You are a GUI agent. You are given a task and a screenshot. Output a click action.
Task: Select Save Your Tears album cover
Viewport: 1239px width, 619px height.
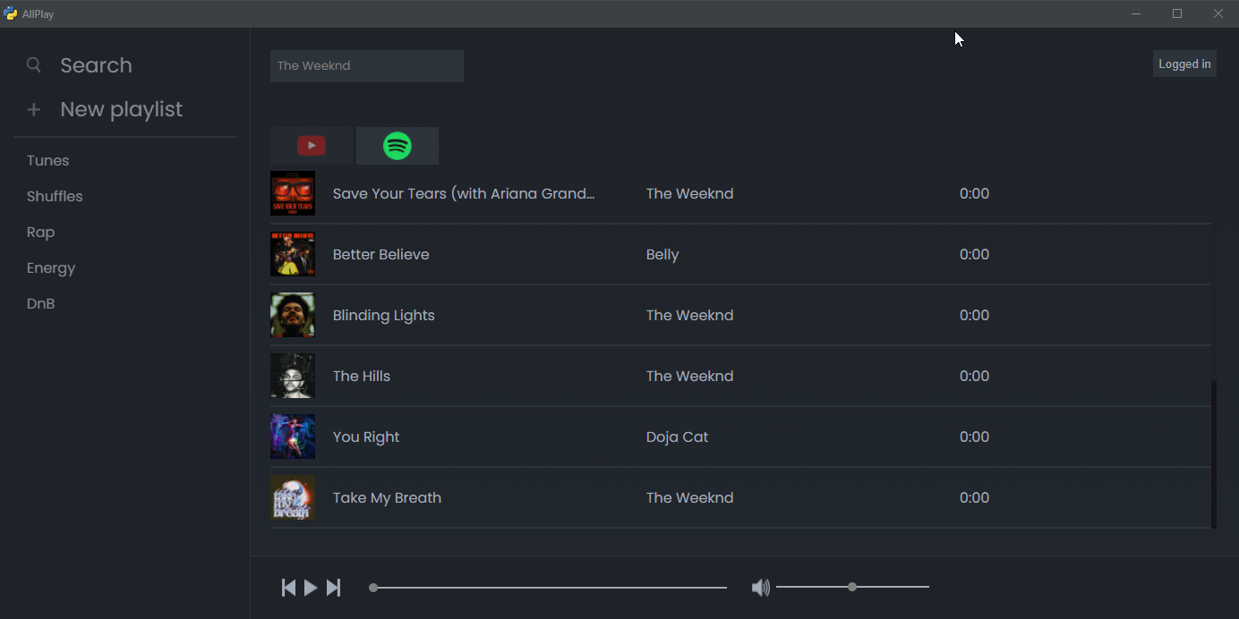click(x=293, y=193)
